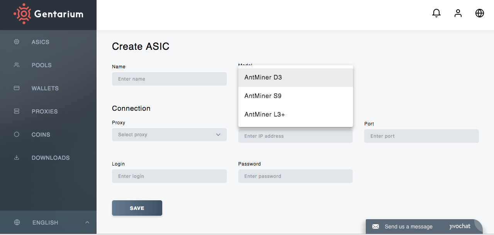Click the user profile icon
This screenshot has width=494, height=235.
(458, 13)
